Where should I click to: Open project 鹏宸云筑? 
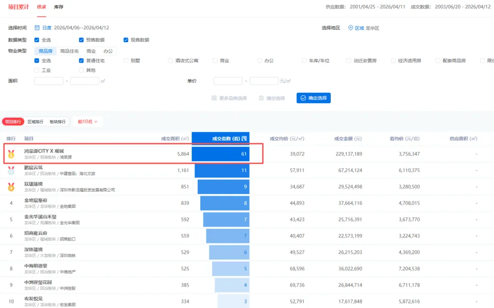33,168
